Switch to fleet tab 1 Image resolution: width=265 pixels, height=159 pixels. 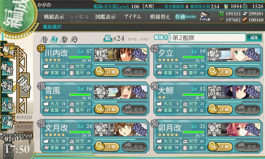(x=44, y=40)
